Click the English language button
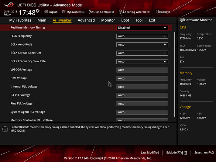This screenshot has width=216, height=162. pos(51,12)
